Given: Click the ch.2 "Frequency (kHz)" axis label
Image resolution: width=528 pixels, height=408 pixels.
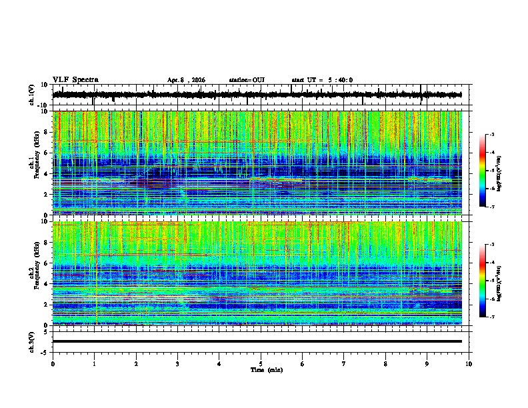Looking at the screenshot, I should click(37, 265).
